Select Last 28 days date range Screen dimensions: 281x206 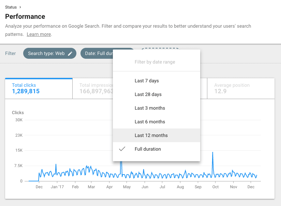157,94
